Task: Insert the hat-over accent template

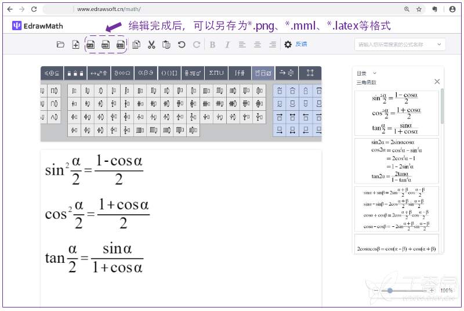Action: [x=306, y=91]
